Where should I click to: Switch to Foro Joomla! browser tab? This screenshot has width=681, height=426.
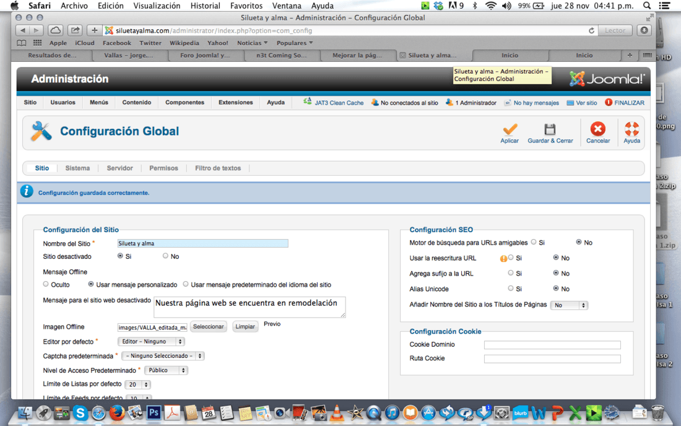[206, 55]
